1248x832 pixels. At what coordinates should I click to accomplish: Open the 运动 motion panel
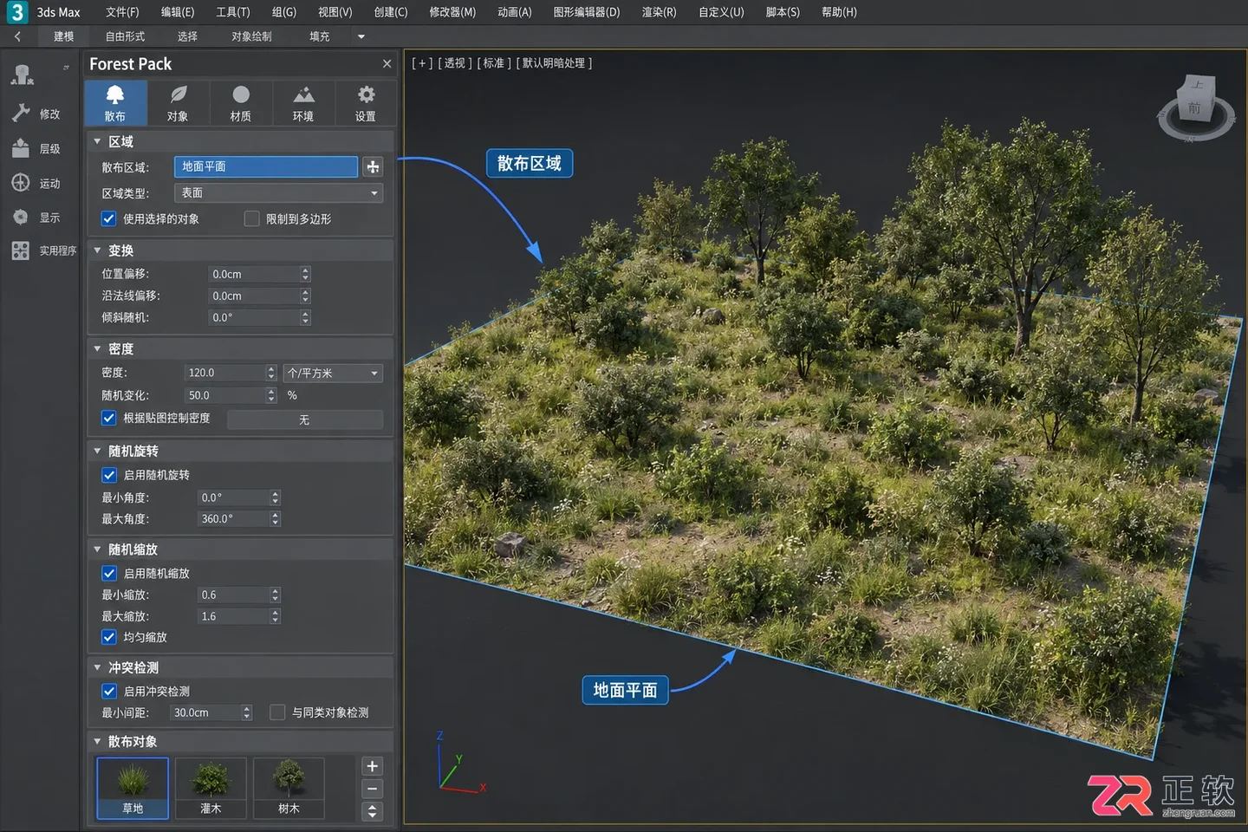pos(37,183)
